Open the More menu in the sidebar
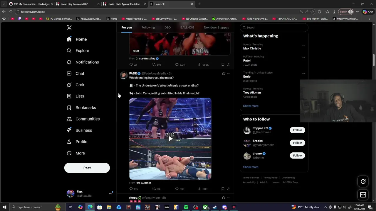Viewport: 376px width, 211px height. pyautogui.click(x=76, y=153)
